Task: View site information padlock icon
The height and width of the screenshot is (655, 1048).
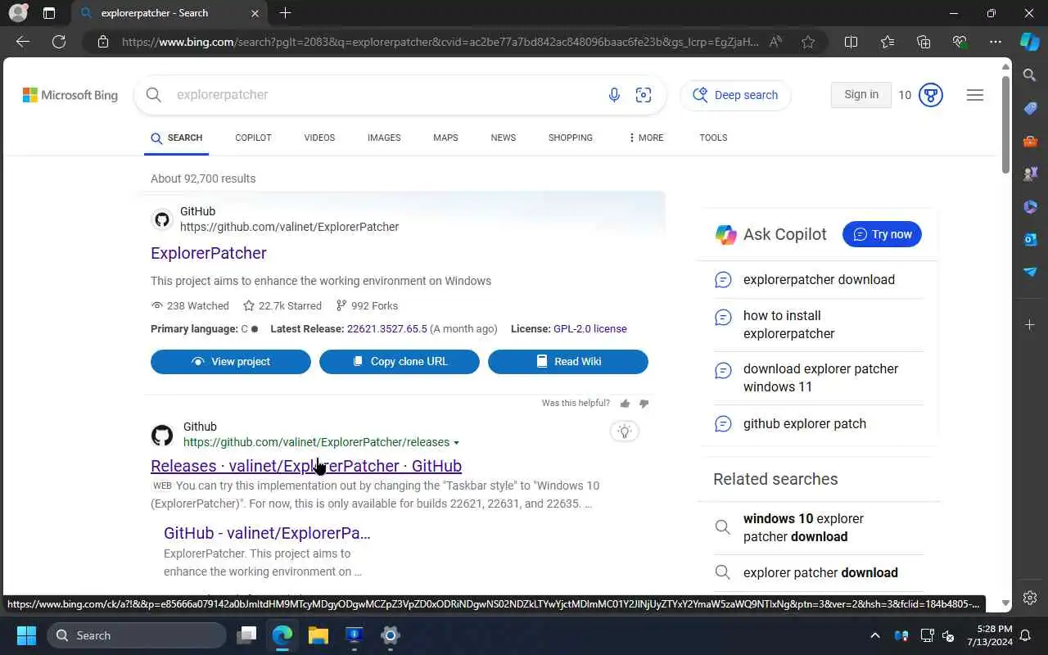Action: tap(103, 42)
